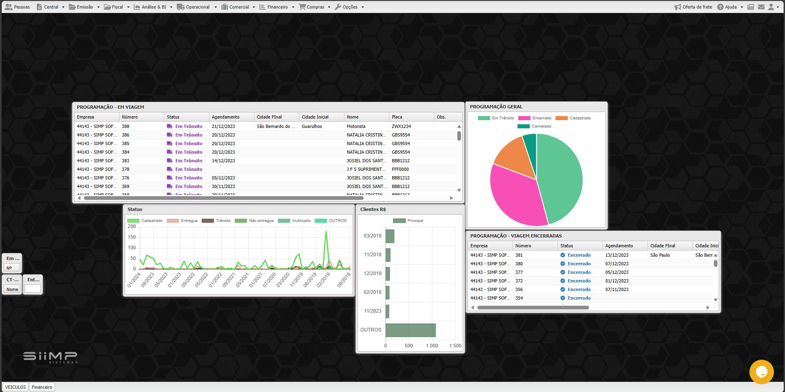Click truck status icon on row 385
785x392 pixels.
169,143
